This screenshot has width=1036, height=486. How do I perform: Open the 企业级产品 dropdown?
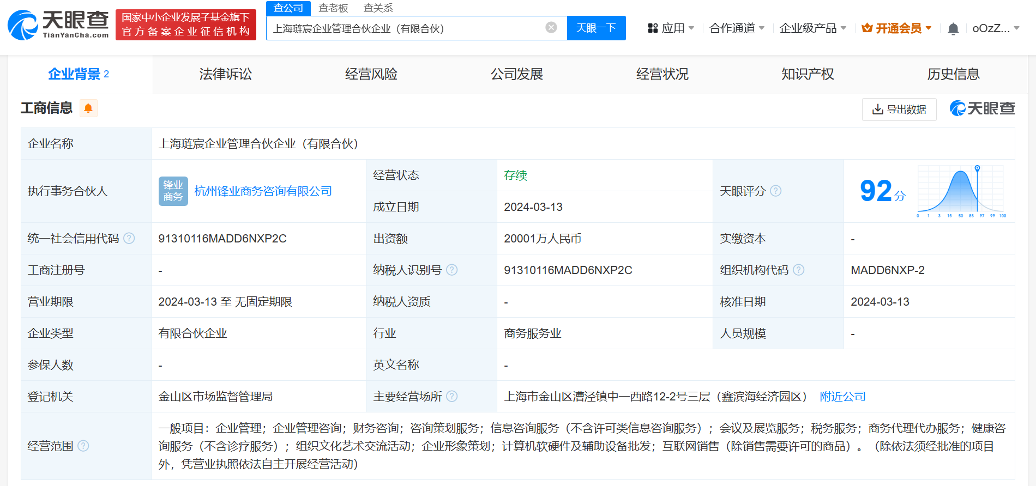point(812,28)
